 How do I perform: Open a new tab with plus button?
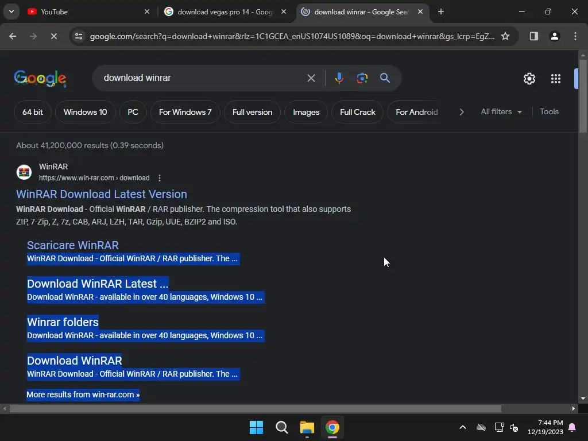pos(441,11)
